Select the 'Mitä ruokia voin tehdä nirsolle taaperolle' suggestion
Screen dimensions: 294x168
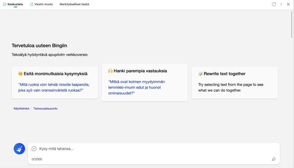click(54, 87)
